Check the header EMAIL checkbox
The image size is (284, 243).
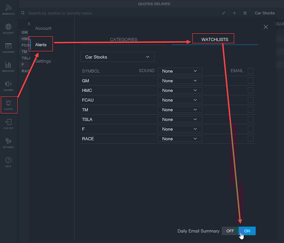coord(251,71)
